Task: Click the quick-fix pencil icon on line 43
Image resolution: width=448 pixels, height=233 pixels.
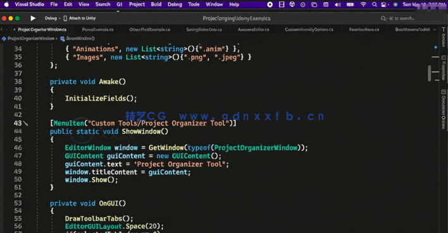Action: click(26, 124)
